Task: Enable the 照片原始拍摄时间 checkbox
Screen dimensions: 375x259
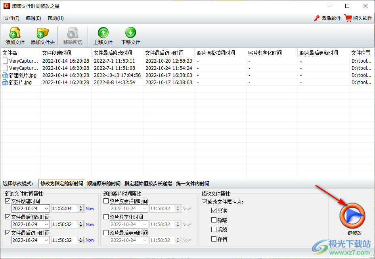Action: click(x=106, y=201)
